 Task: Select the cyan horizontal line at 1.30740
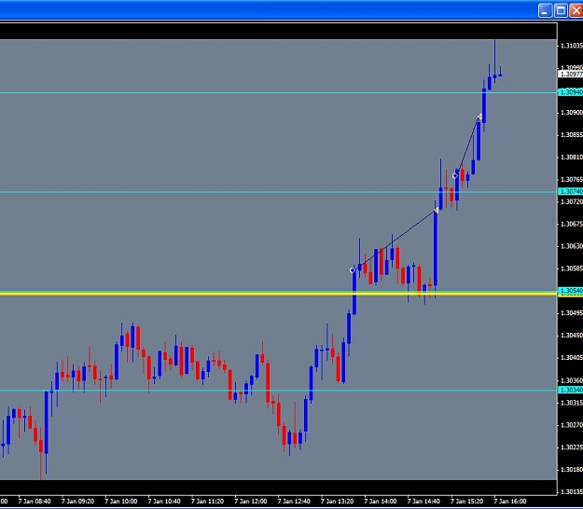pos(278,192)
